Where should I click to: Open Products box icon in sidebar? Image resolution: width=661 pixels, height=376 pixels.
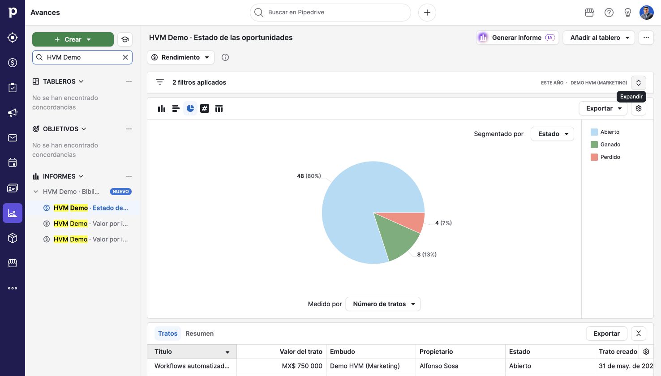[x=13, y=238]
